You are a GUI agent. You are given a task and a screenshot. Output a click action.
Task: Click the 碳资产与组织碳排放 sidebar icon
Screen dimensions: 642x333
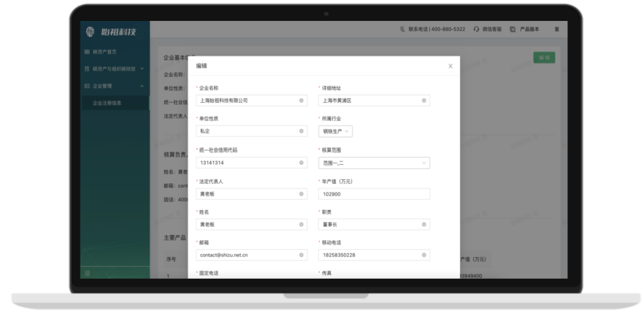tap(87, 69)
